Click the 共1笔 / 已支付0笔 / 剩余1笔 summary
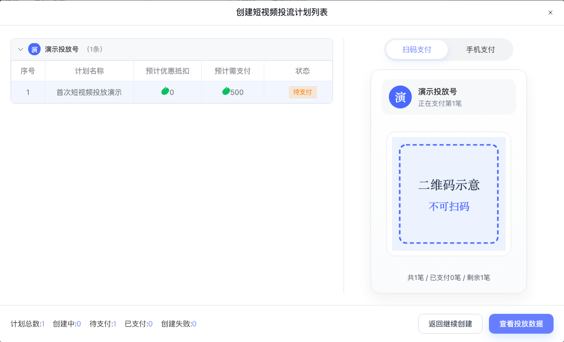564x342 pixels. (x=448, y=277)
